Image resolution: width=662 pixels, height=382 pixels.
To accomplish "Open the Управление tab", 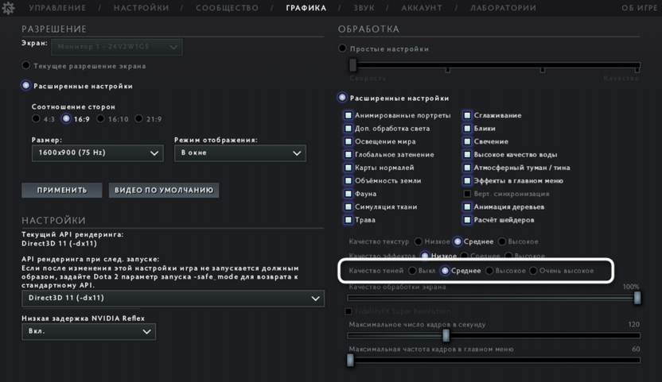I will click(57, 8).
